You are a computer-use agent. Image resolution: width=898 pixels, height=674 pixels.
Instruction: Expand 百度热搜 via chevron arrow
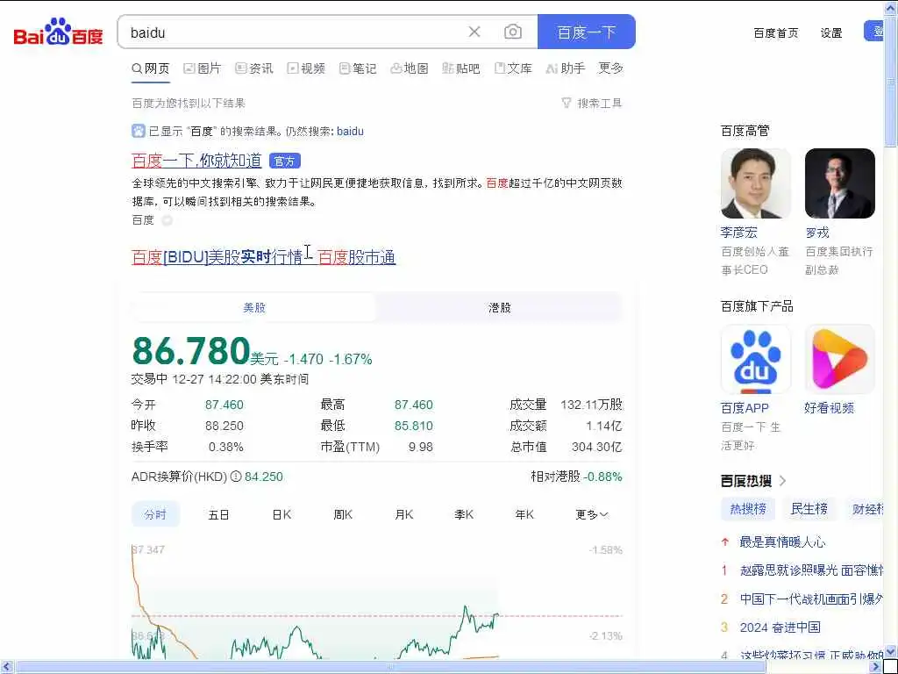pos(783,481)
